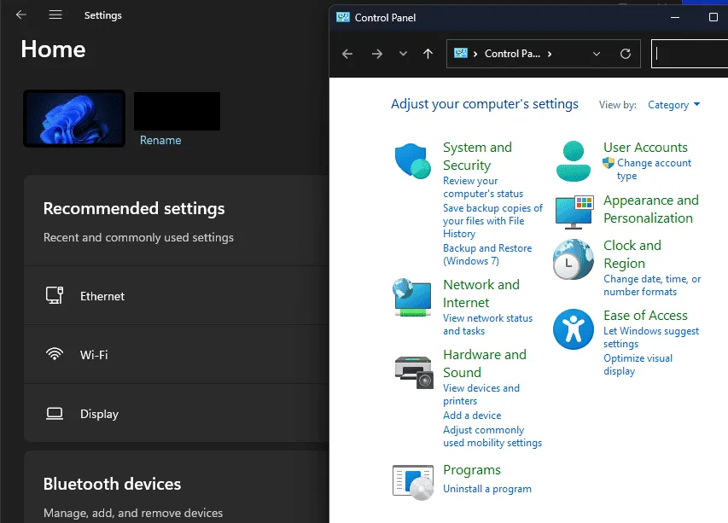Click Change date, time, or number formats

(652, 285)
